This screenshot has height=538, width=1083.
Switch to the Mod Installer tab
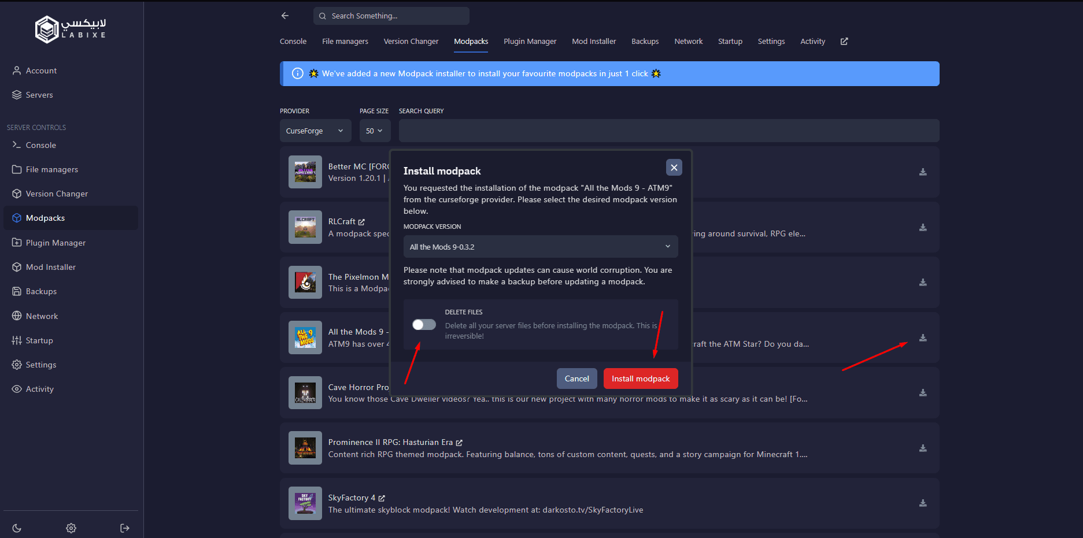pos(594,42)
